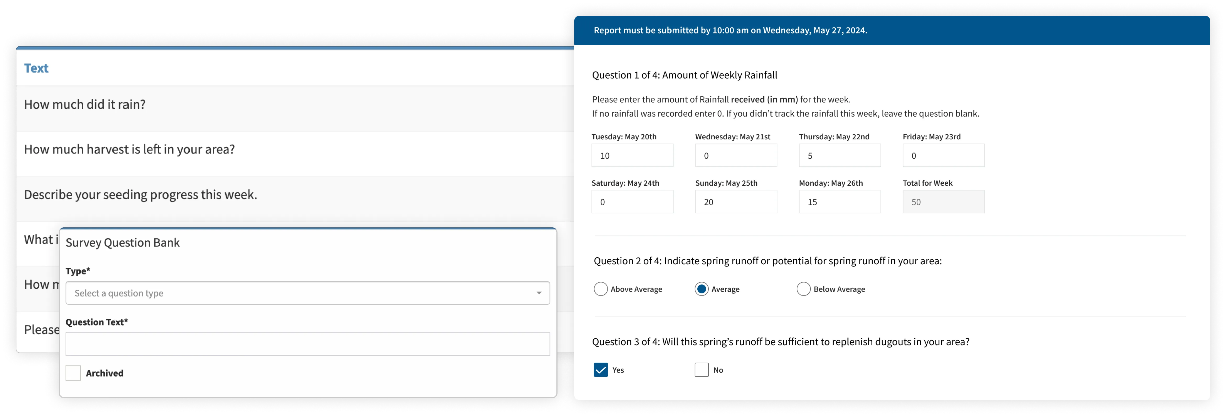This screenshot has width=1226, height=416.
Task: Select the Above Average radio button
Action: pyautogui.click(x=601, y=288)
